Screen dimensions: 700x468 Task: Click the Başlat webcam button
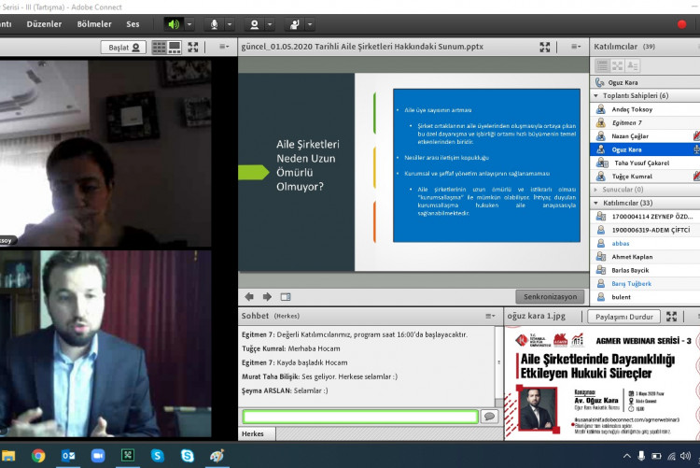point(123,47)
